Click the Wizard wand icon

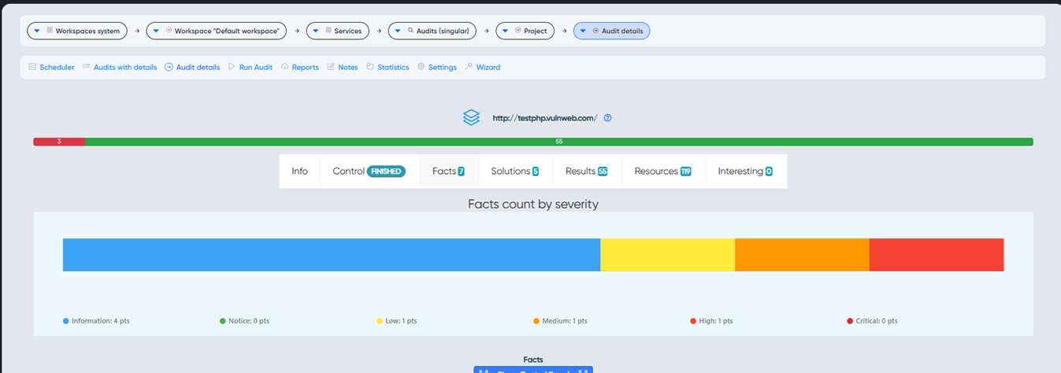tap(469, 67)
